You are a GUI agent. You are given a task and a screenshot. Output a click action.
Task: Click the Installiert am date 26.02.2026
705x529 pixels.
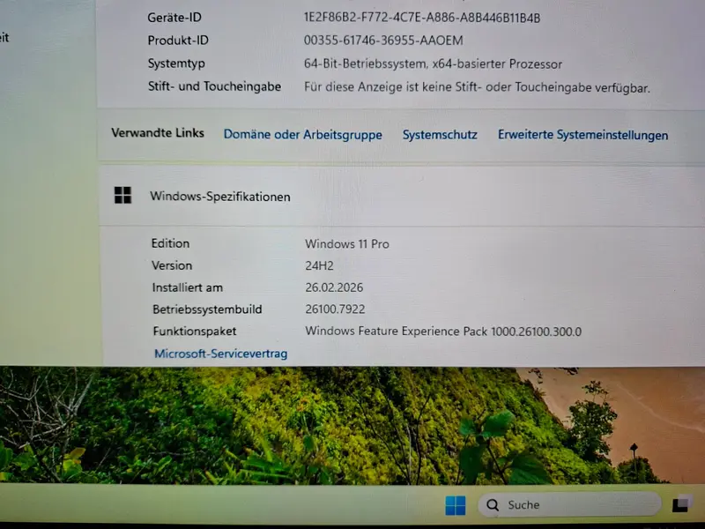tap(334, 287)
